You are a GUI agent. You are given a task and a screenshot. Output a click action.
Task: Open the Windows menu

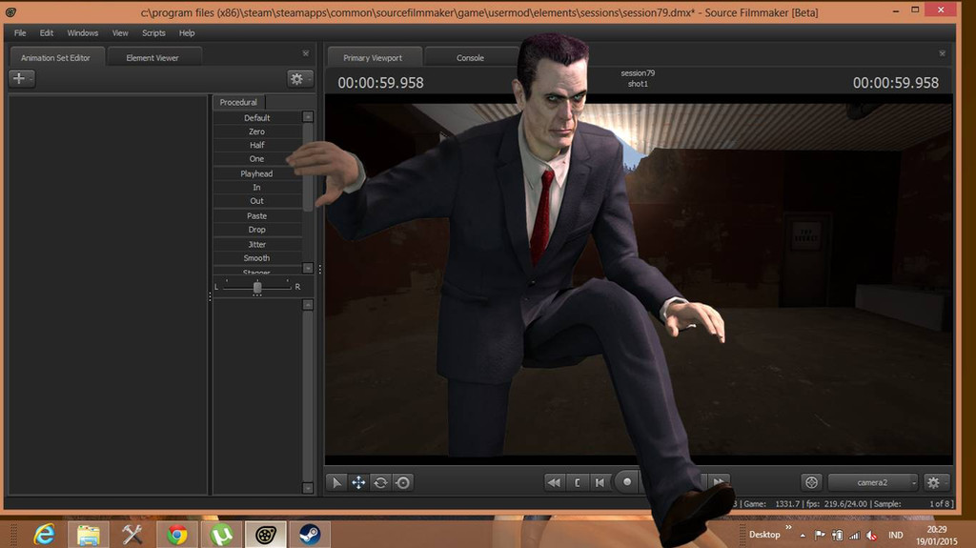point(83,33)
